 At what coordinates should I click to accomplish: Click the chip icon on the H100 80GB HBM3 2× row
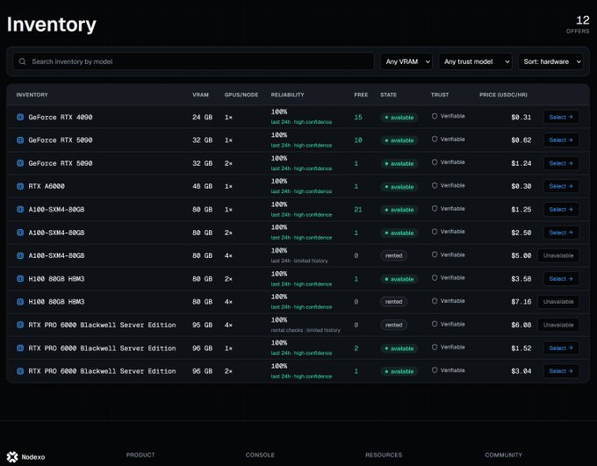click(20, 279)
